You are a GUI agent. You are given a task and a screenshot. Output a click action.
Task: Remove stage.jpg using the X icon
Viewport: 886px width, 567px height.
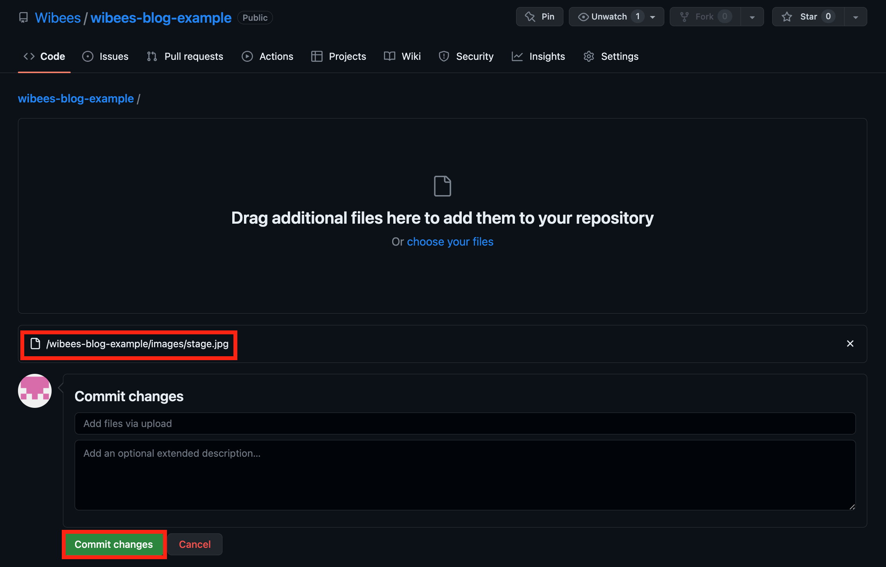tap(850, 344)
